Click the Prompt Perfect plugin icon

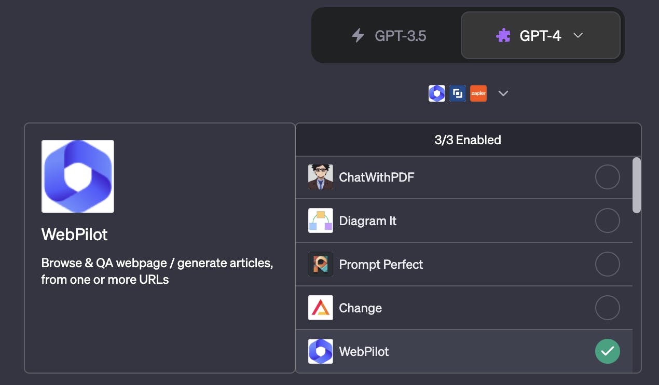point(320,265)
